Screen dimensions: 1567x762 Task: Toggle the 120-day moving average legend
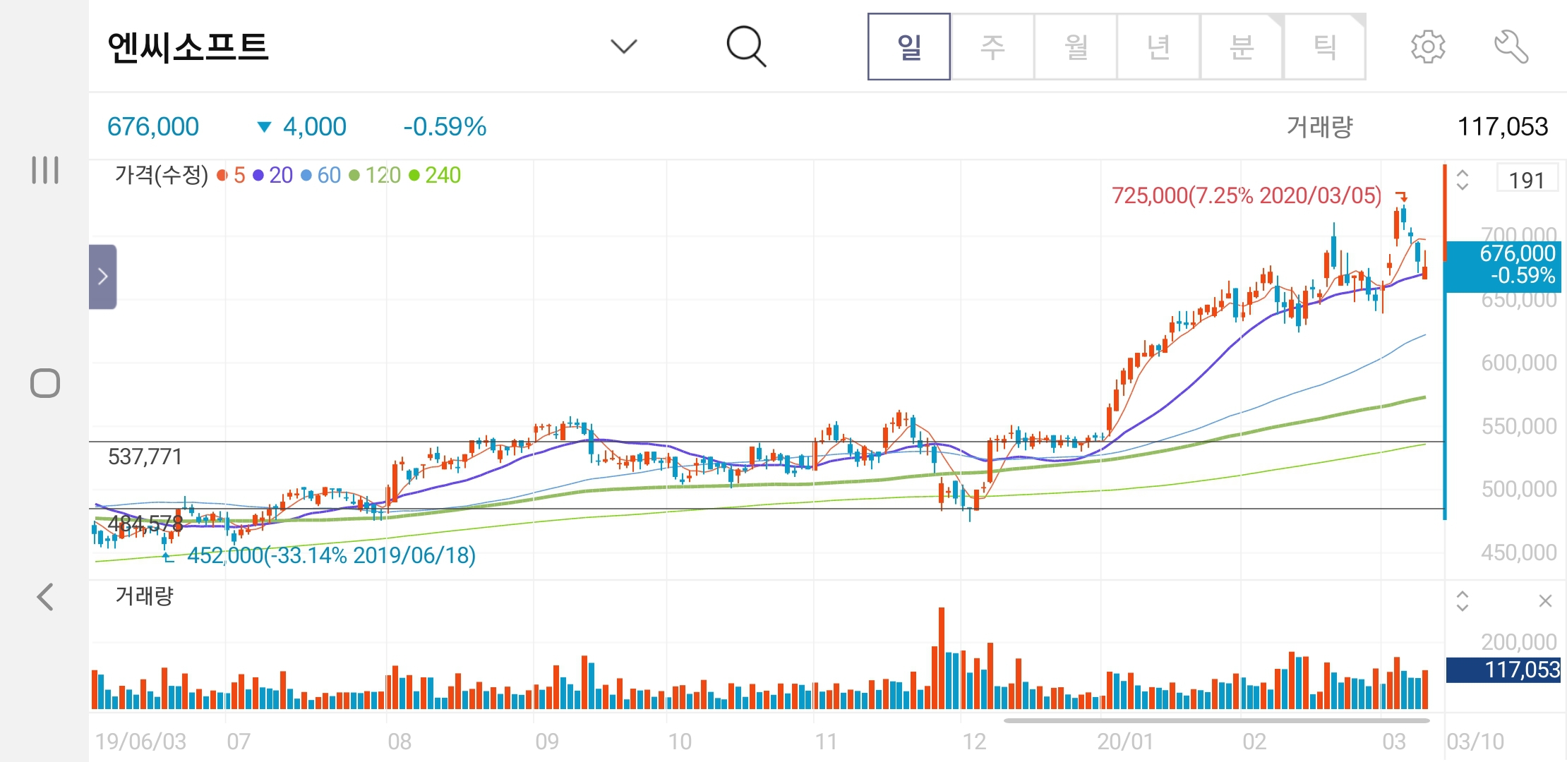click(x=375, y=175)
